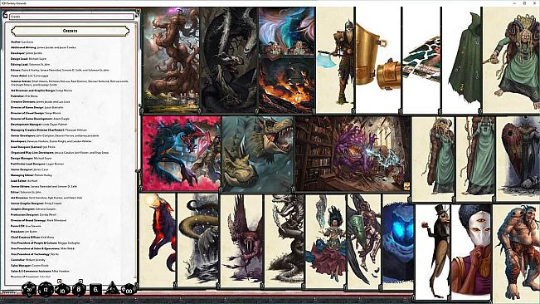540x304 pixels.
Task: Select the 'Director of Game Design' line
Action: [36, 107]
